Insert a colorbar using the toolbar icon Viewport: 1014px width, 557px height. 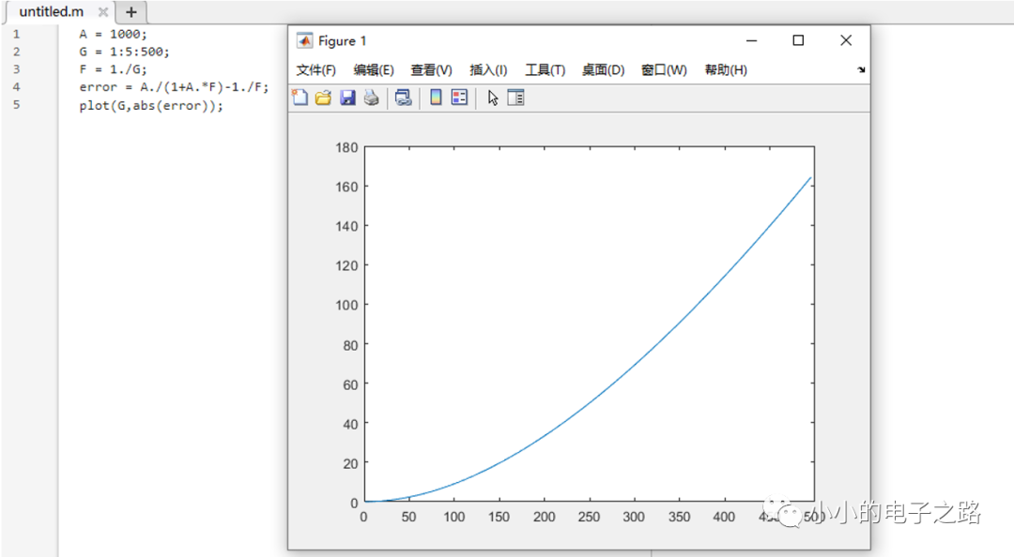[436, 98]
